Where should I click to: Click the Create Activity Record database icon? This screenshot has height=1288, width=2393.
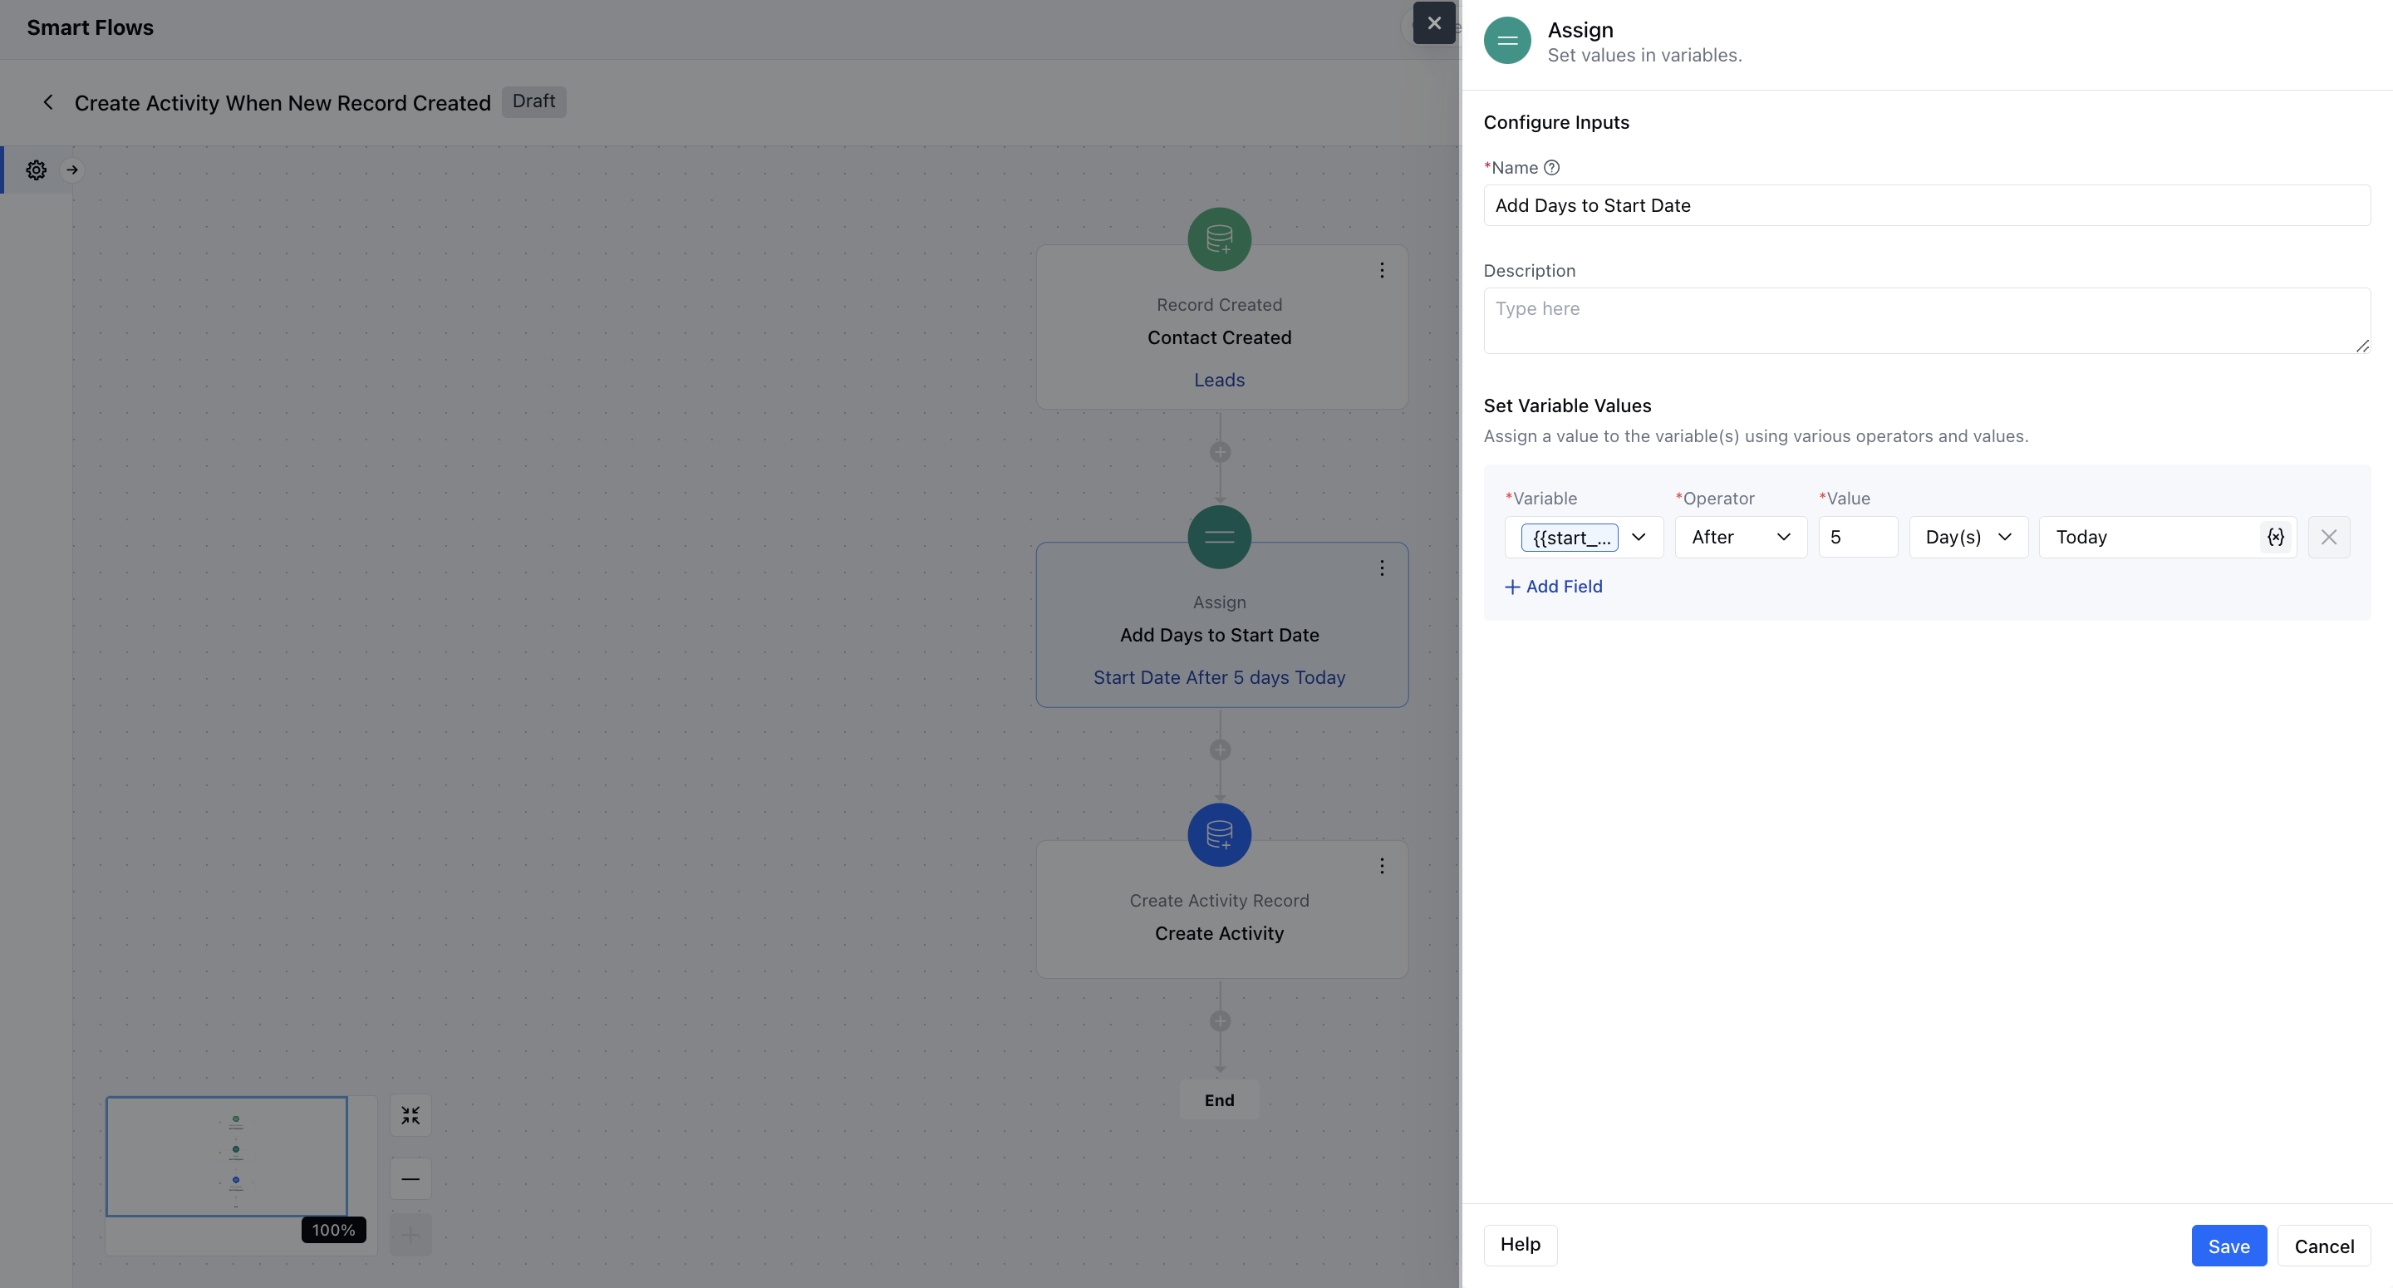click(x=1219, y=834)
